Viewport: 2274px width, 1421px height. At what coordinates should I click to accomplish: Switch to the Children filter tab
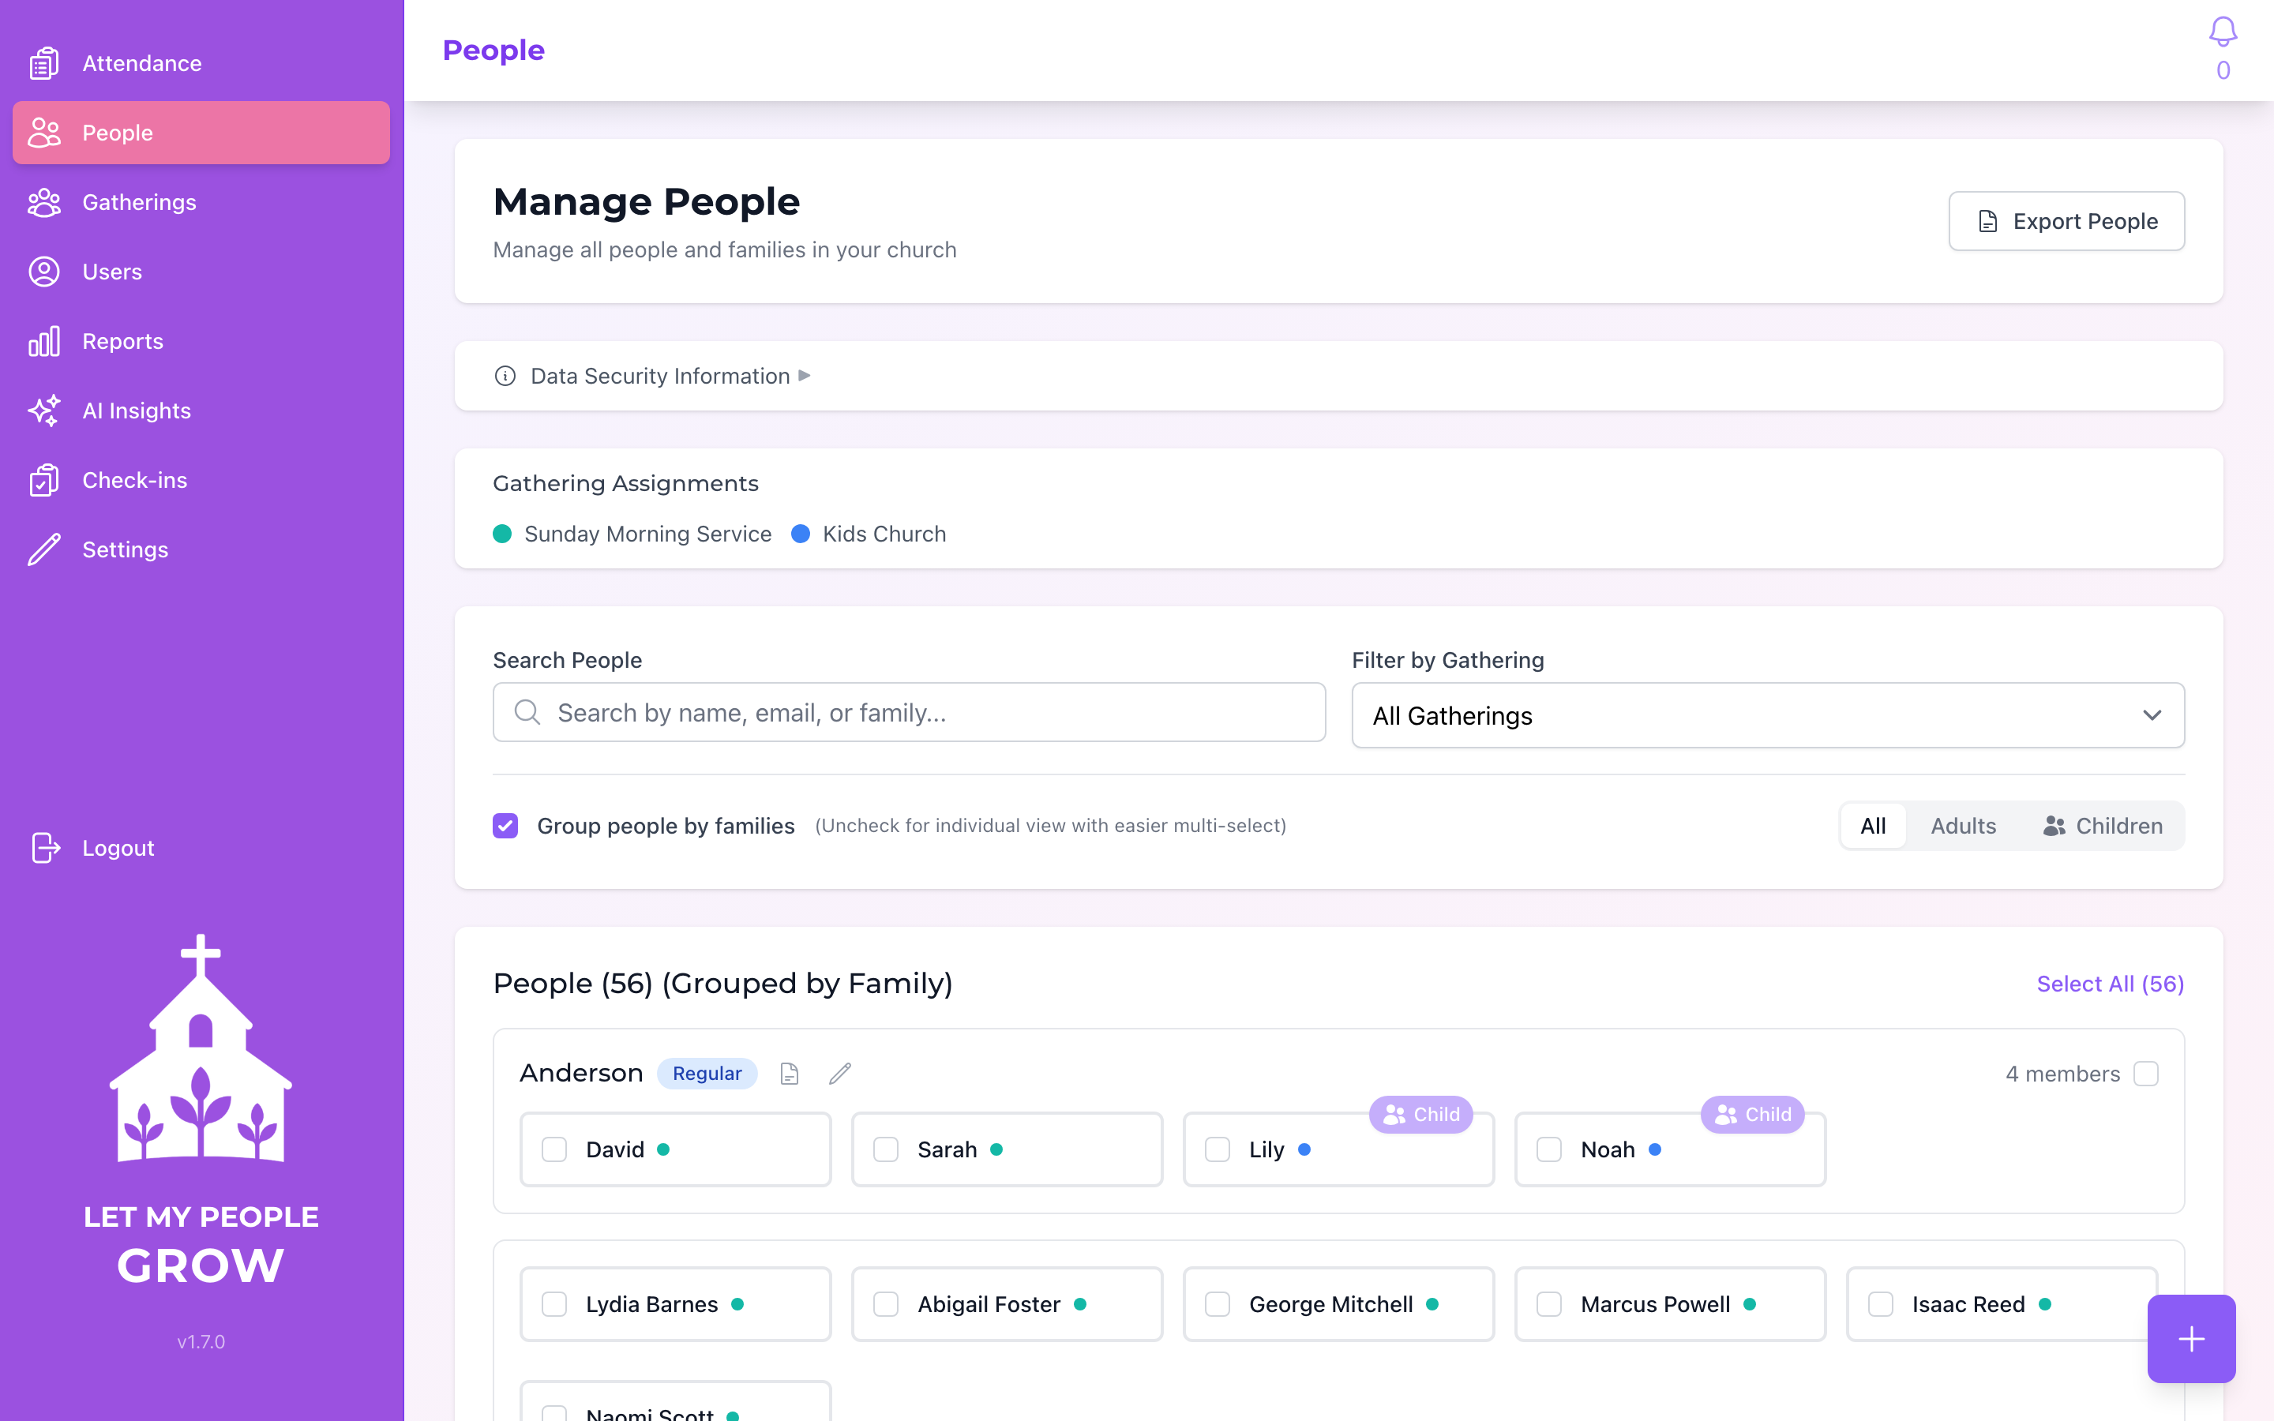pos(2104,825)
